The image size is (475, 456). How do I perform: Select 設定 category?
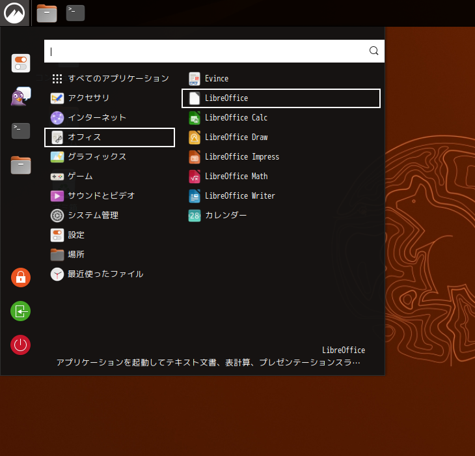[109, 235]
